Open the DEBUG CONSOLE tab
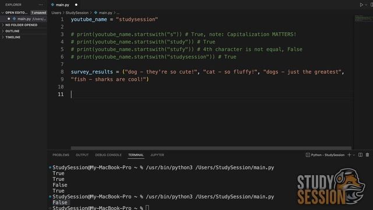The height and width of the screenshot is (210, 373). [x=108, y=155]
